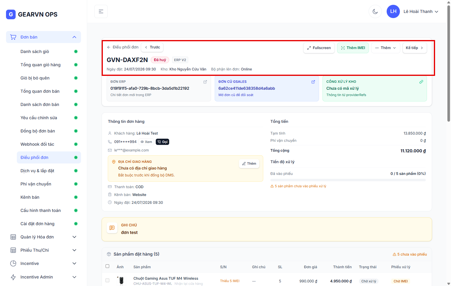Click the back arrow to Điều phối đơn
The width and height of the screenshot is (451, 286).
point(109,47)
